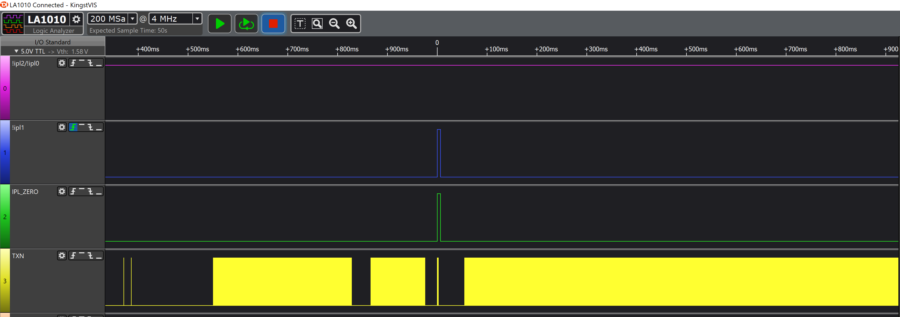The width and height of the screenshot is (900, 317).
Task: Open settings for the !ipl2/!ipl0 channel
Action: (x=62, y=63)
